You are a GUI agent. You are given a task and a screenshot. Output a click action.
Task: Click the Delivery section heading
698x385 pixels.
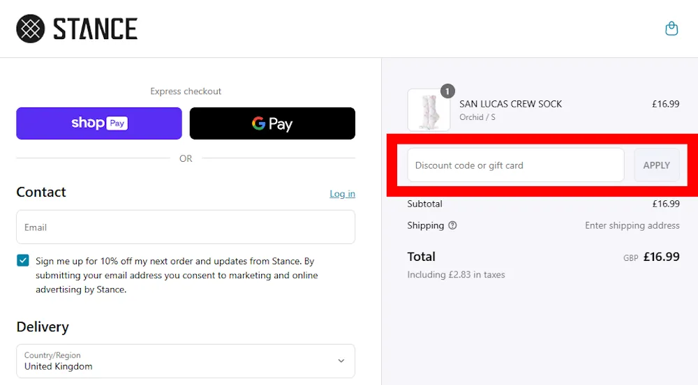(x=43, y=326)
